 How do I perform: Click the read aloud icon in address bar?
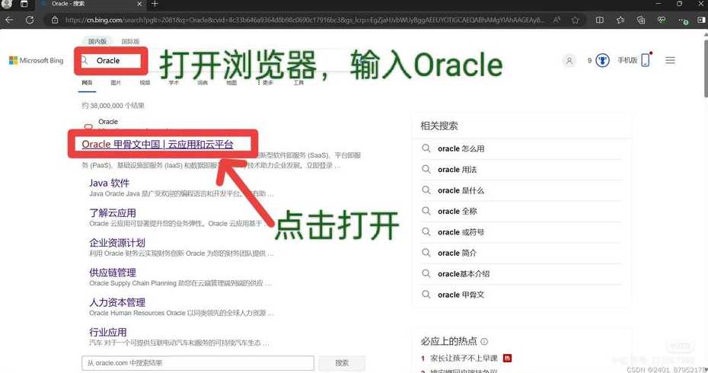pos(557,20)
